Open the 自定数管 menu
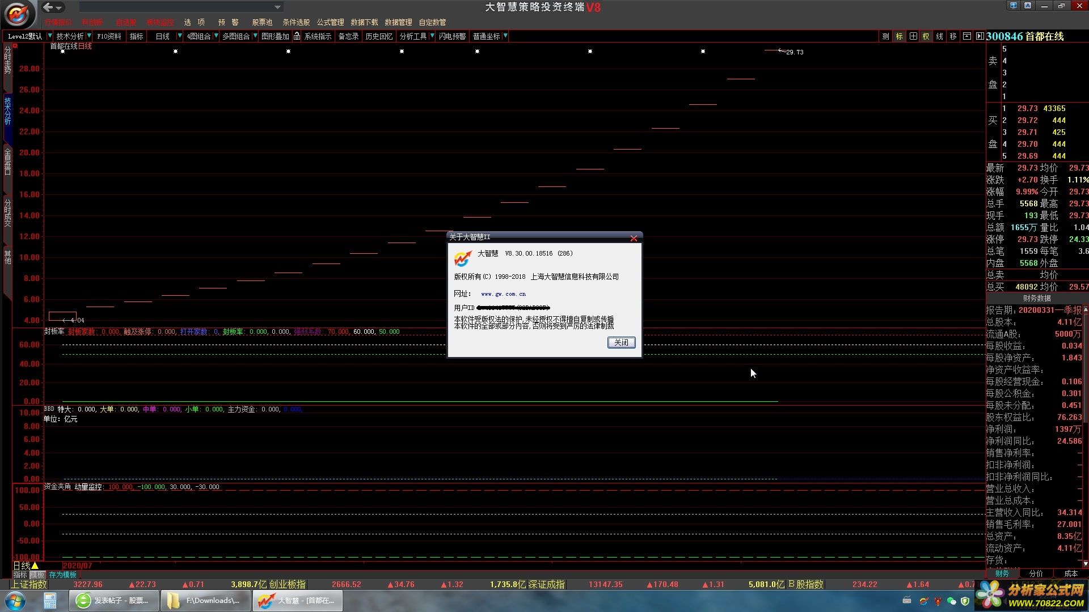Screen dimensions: 1089x612 coord(432,22)
